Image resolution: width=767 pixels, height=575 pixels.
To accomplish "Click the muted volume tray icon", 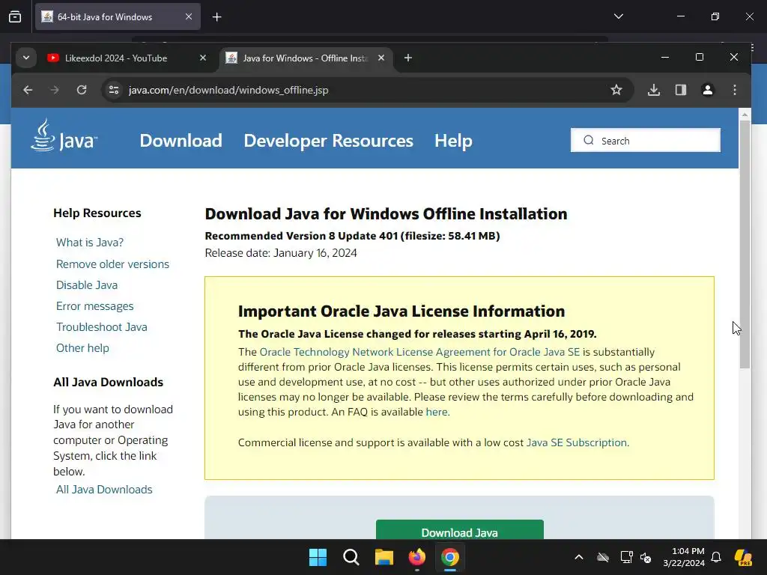I will tap(646, 557).
